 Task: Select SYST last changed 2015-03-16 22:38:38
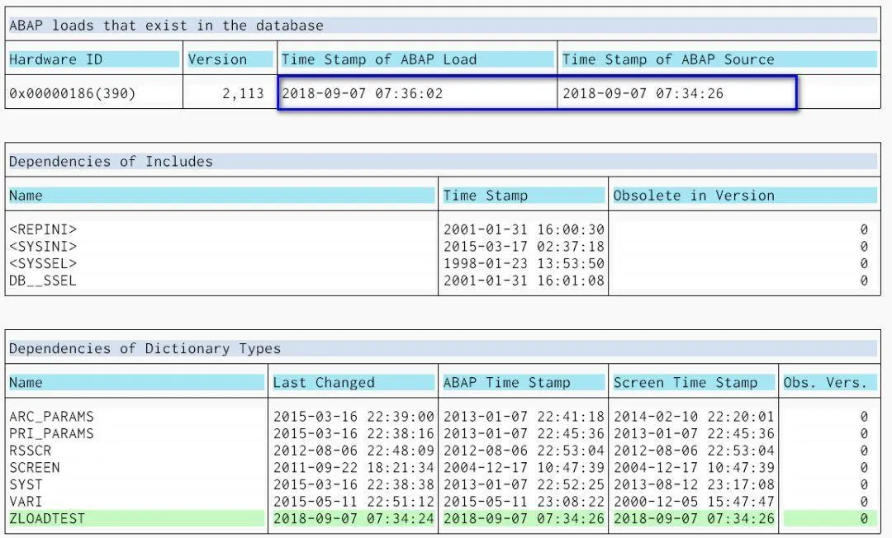coord(353,484)
